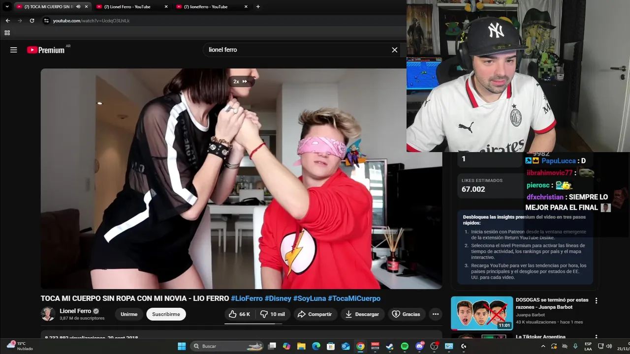
Task: Go back in browser history
Action: (7, 21)
